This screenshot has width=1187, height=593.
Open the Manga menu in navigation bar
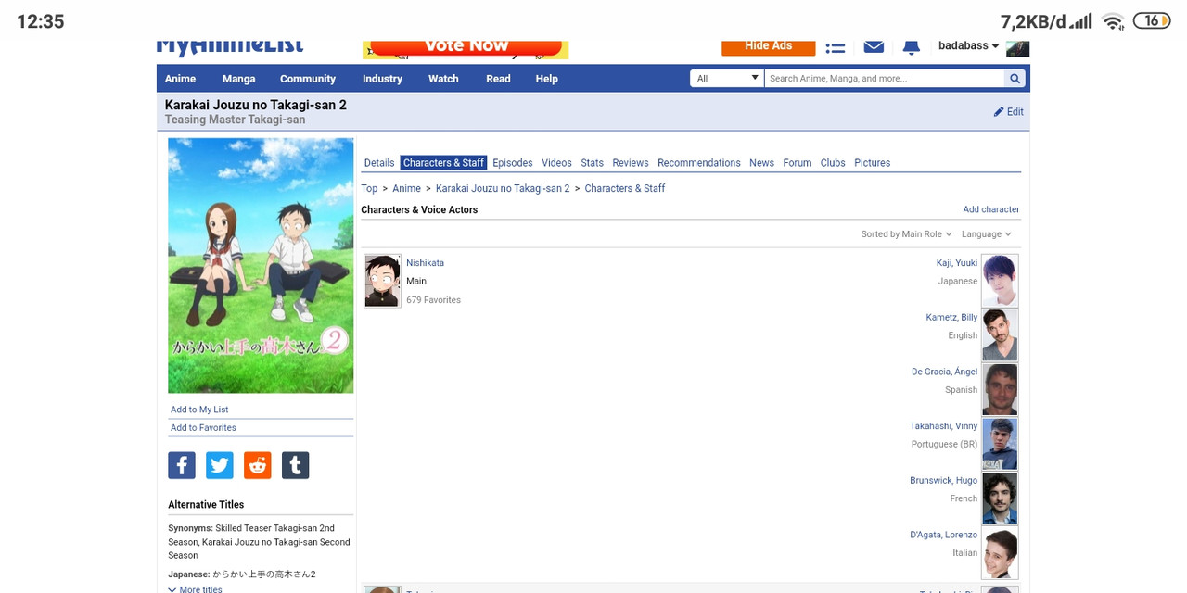click(238, 79)
